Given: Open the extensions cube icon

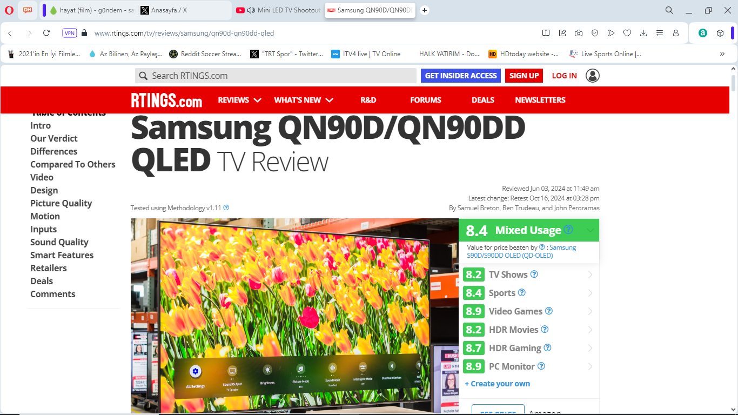Looking at the screenshot, I should 720,33.
